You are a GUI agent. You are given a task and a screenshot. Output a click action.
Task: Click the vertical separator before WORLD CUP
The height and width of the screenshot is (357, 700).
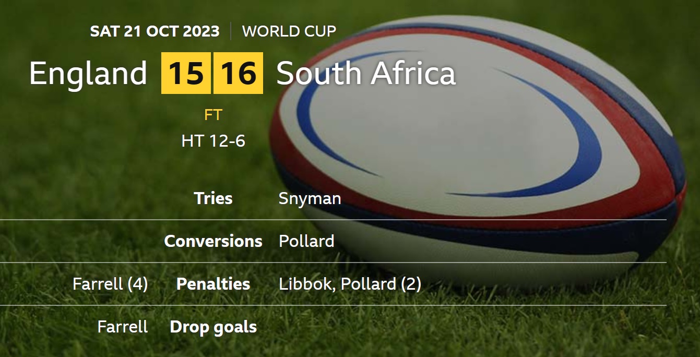pos(231,31)
